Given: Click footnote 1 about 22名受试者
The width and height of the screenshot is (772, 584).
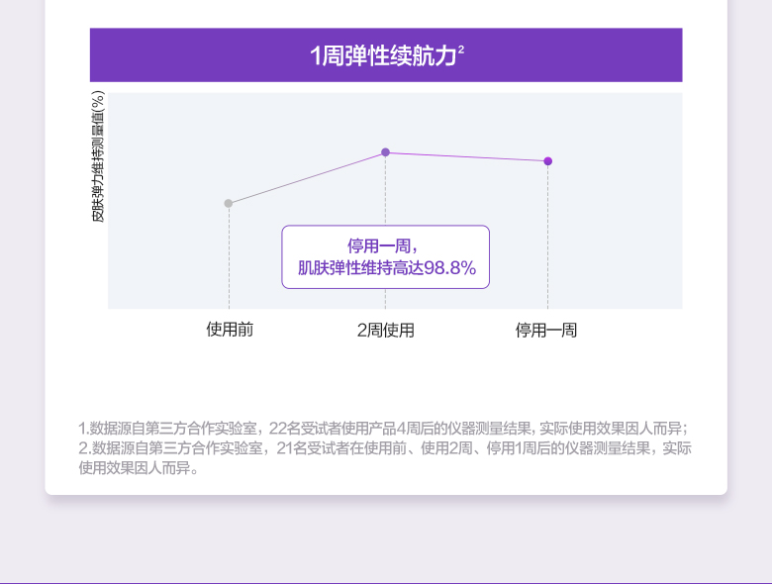Looking at the screenshot, I should [382, 429].
